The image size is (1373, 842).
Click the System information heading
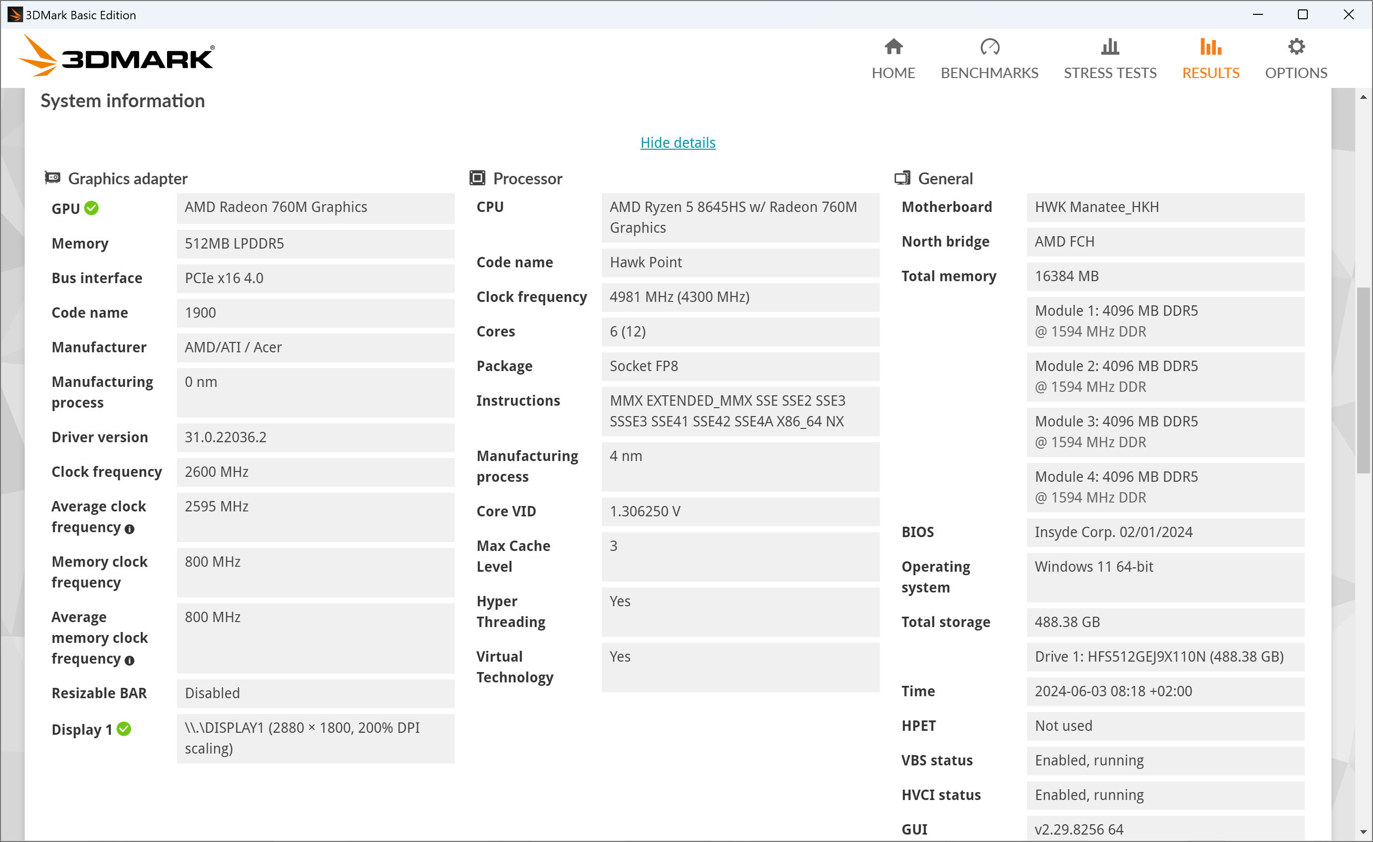[123, 101]
